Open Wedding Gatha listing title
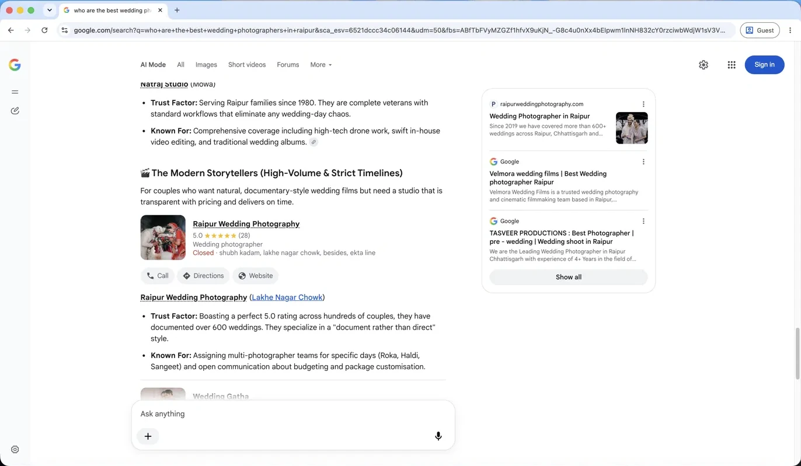This screenshot has width=801, height=466. [x=221, y=396]
